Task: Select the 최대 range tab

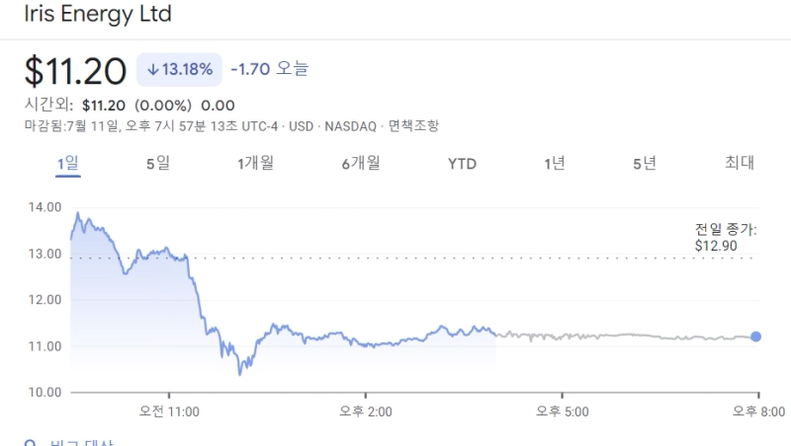Action: [740, 164]
